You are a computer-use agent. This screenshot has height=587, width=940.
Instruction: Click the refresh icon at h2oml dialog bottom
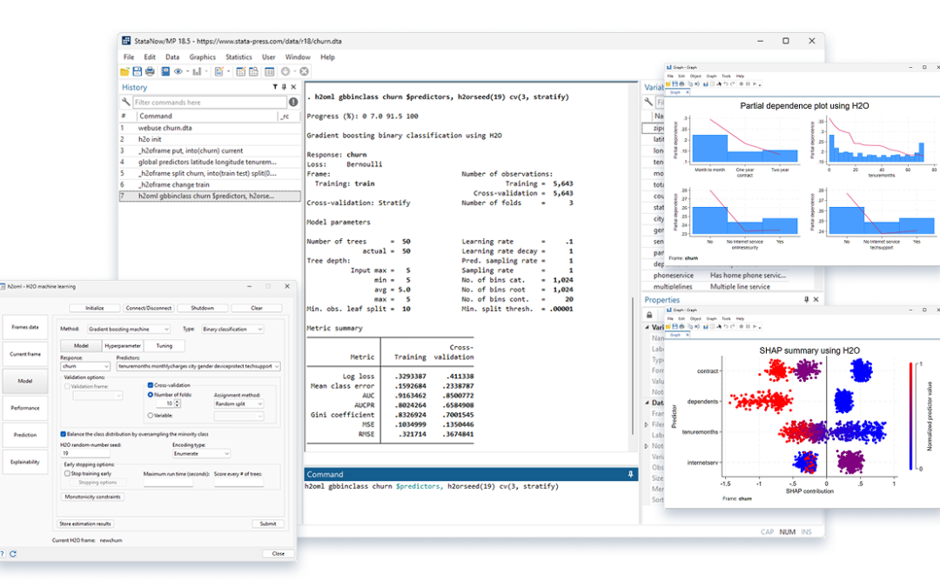[x=12, y=554]
